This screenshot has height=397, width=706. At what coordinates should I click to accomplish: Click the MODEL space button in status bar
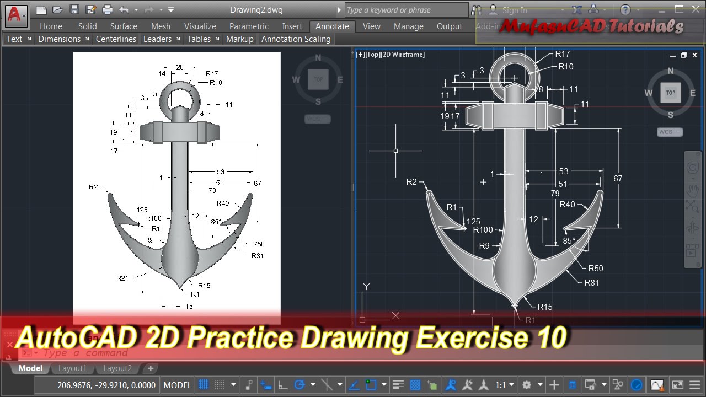[178, 384]
